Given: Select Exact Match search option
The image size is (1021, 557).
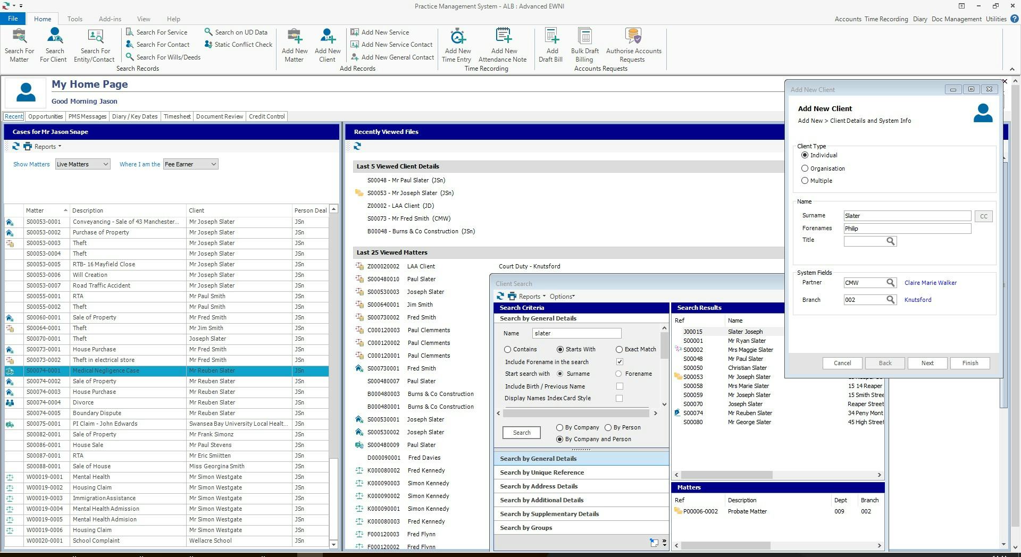Looking at the screenshot, I should tap(618, 349).
